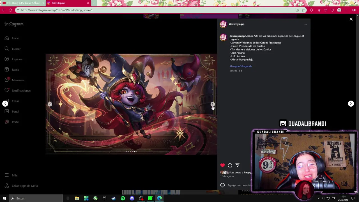
Task: Close the Heavy Is the Crown tab
Action: click(43, 3)
